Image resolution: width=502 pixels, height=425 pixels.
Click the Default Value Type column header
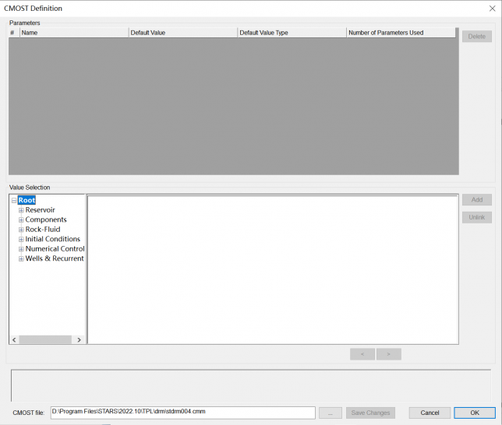292,33
